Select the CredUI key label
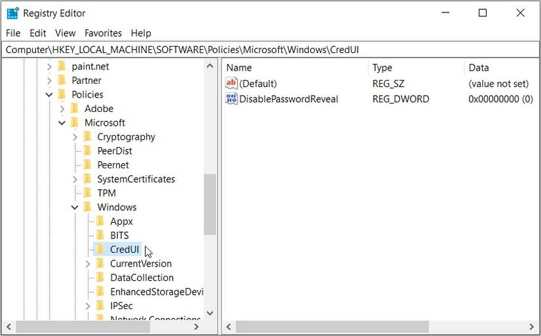The width and height of the screenshot is (541, 336). [125, 250]
